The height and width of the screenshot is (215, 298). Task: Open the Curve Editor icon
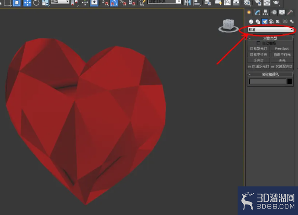[227, 2]
